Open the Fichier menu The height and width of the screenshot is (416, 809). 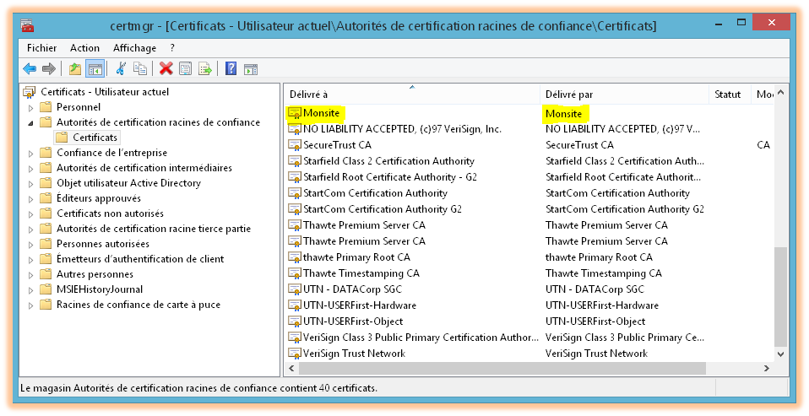(x=41, y=48)
